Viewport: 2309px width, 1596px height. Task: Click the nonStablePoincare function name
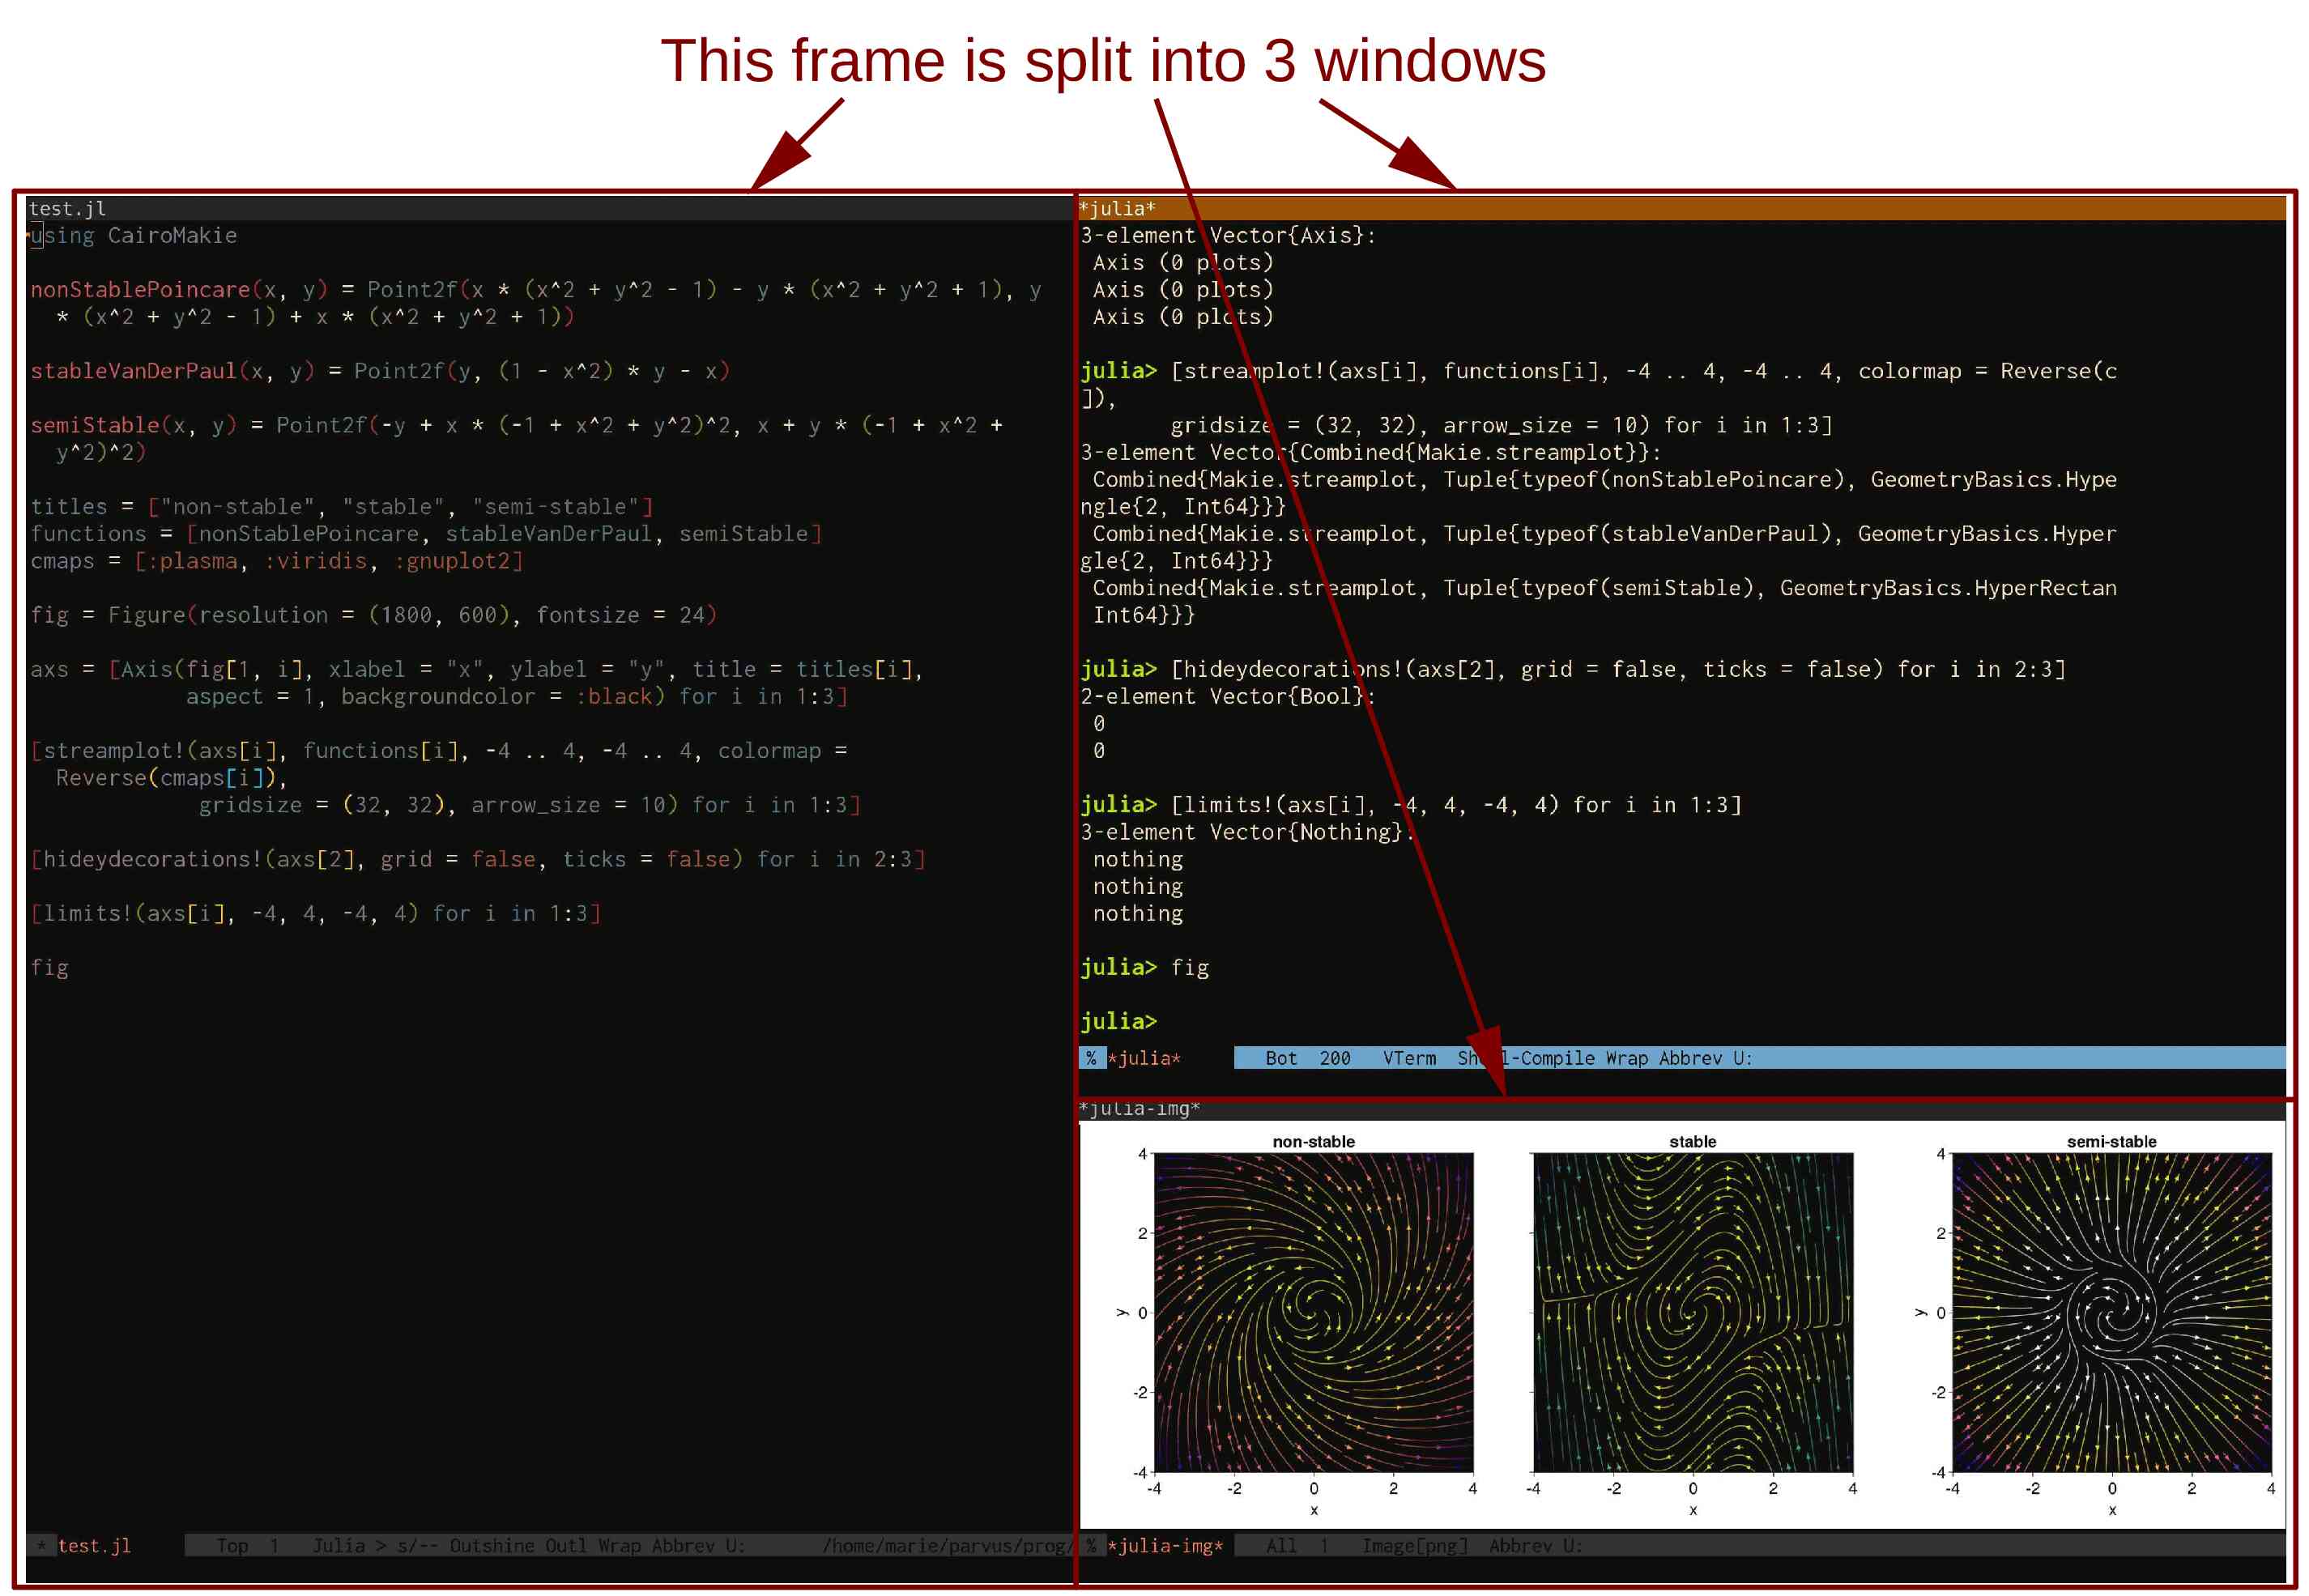(x=140, y=289)
